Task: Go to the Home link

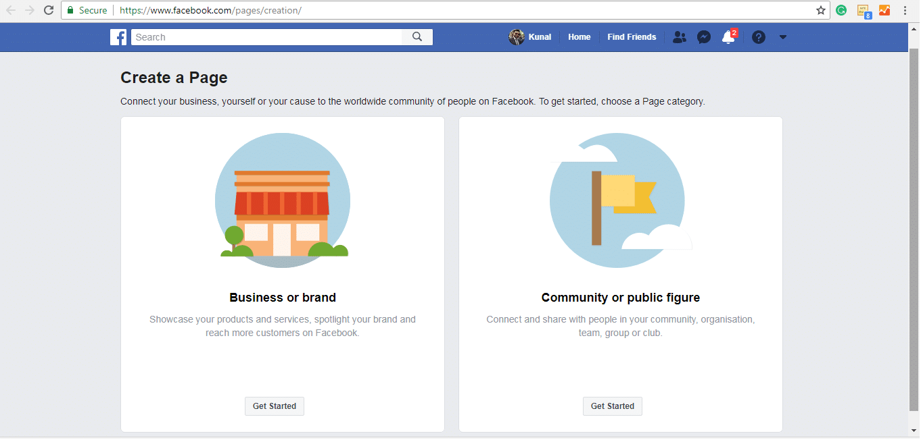Action: coord(579,37)
